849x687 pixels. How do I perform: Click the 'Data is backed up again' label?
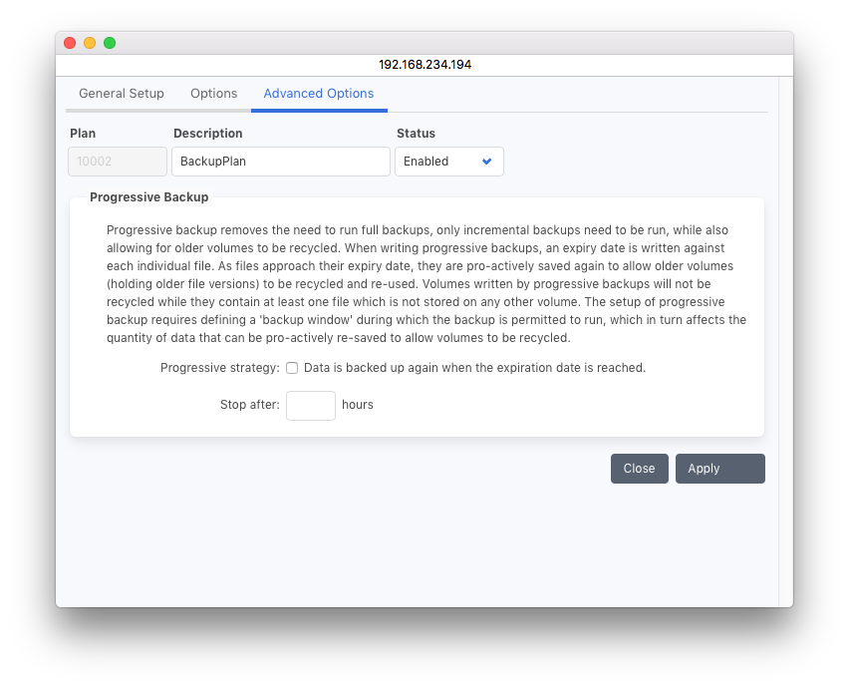click(474, 368)
